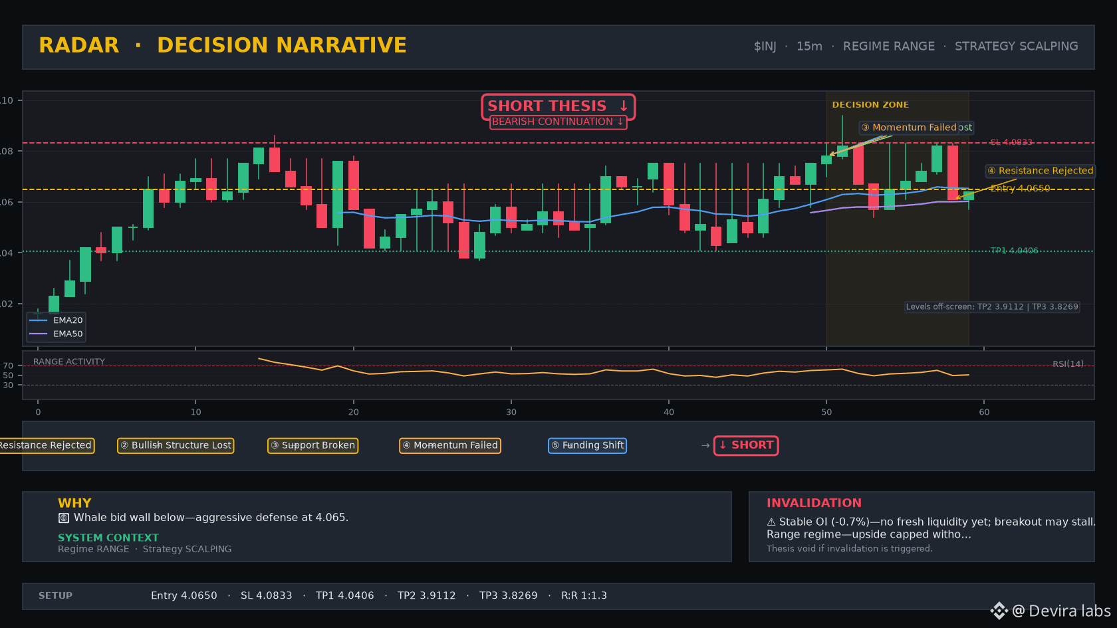The height and width of the screenshot is (628, 1117).
Task: Click the SETUP label
Action: [55, 596]
